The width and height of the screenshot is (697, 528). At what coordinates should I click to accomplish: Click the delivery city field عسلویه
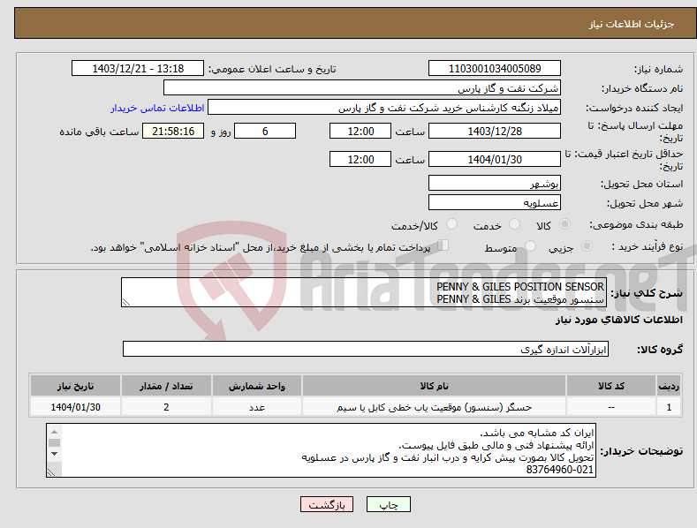[495, 203]
